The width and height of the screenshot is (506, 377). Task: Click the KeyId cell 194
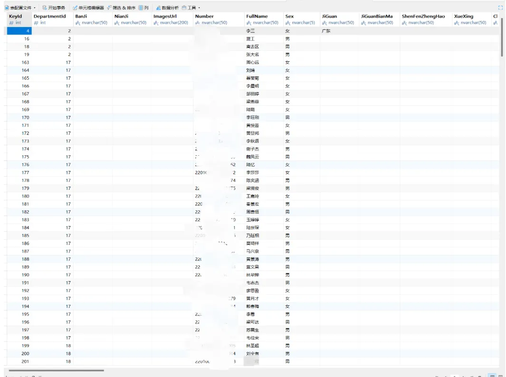[x=19, y=306]
